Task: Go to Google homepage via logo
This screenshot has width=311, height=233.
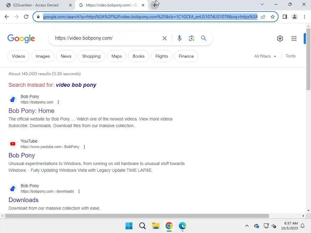Action: (x=21, y=39)
